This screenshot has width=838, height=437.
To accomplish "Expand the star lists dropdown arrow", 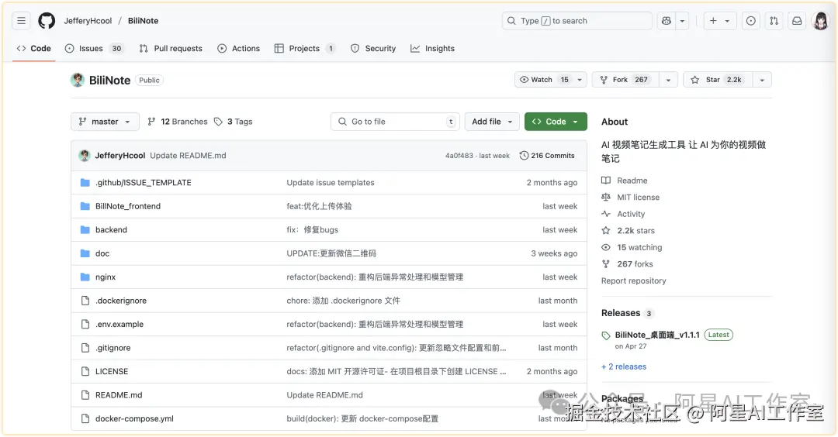I will coord(762,80).
